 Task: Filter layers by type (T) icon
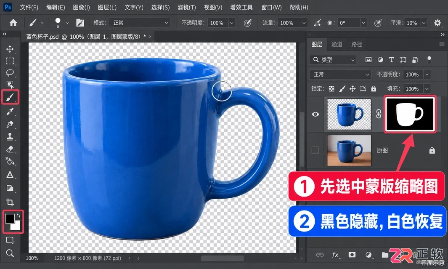392,60
